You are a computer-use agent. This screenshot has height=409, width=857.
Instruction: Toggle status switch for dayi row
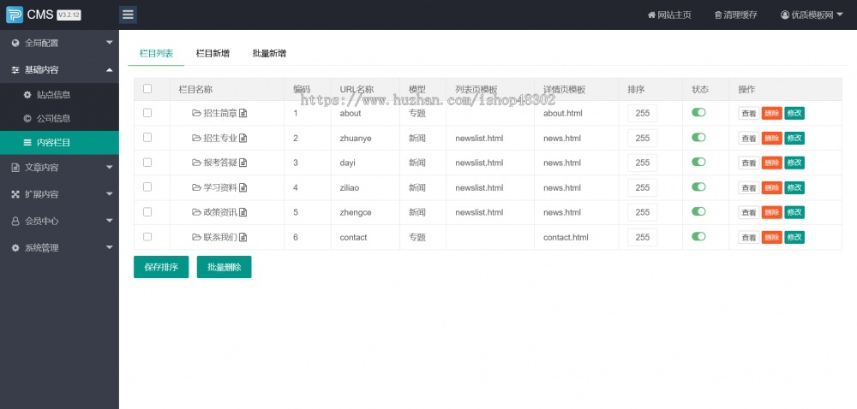pos(698,162)
